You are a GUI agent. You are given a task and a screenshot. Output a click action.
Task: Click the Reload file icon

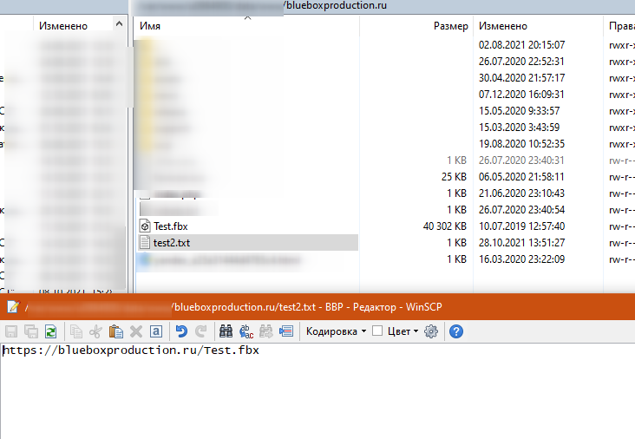click(51, 331)
